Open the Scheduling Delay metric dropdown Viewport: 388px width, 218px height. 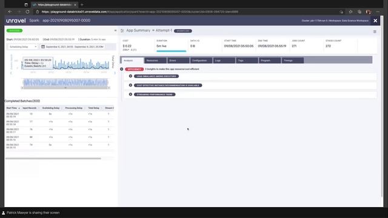click(22, 47)
